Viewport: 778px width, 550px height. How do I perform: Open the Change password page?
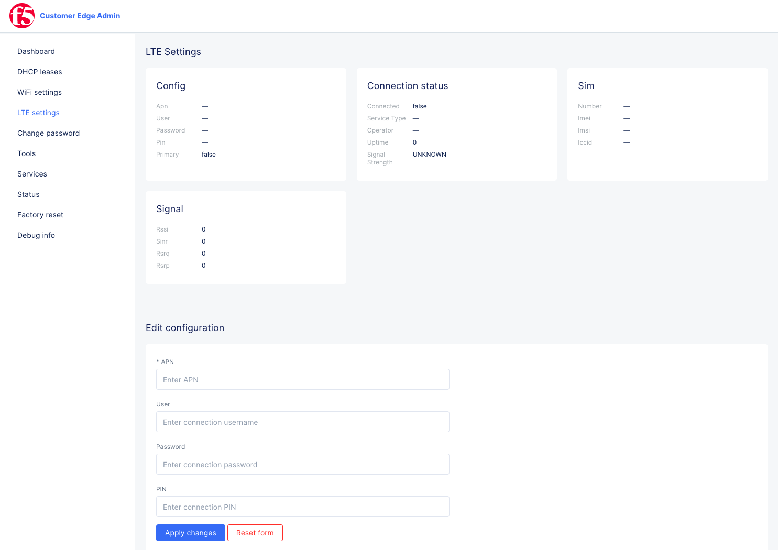(x=48, y=133)
